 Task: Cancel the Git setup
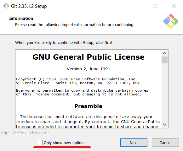165,143
